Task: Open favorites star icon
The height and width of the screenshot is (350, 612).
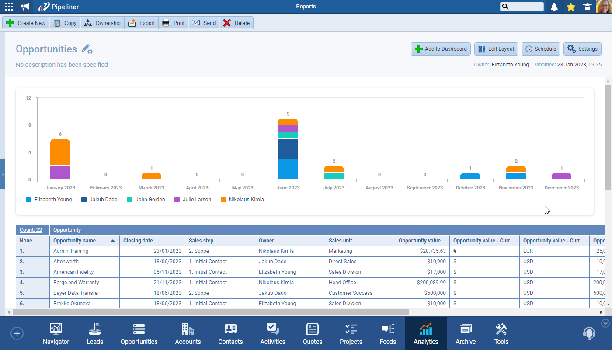Action: 570,7
